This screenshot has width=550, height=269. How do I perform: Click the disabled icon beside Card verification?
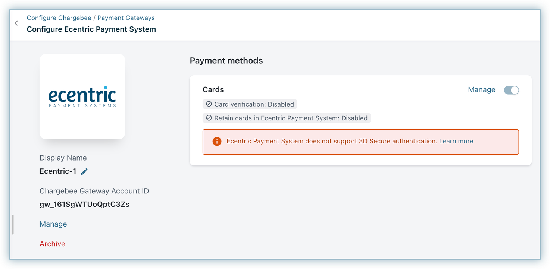(209, 104)
